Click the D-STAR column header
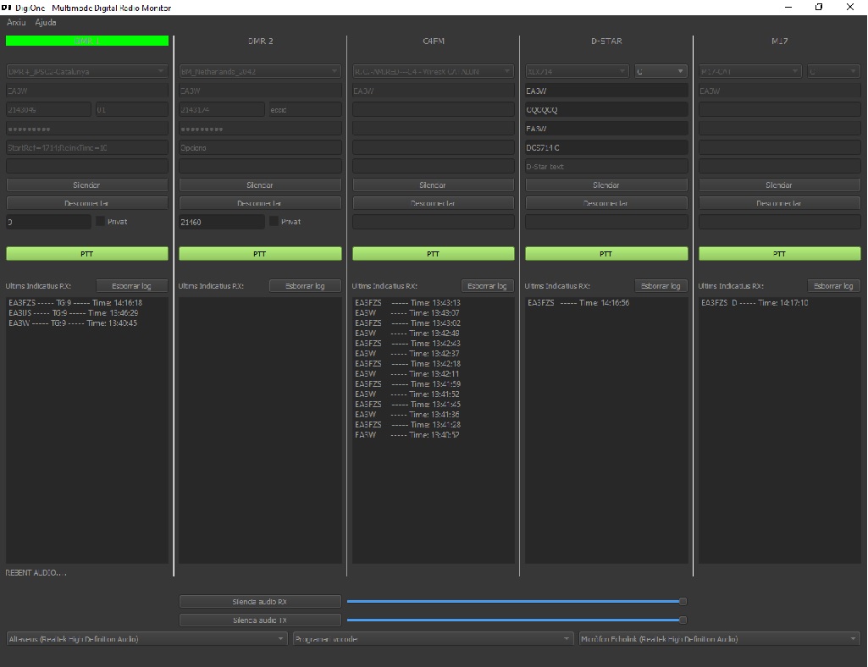The image size is (868, 667). (x=606, y=41)
